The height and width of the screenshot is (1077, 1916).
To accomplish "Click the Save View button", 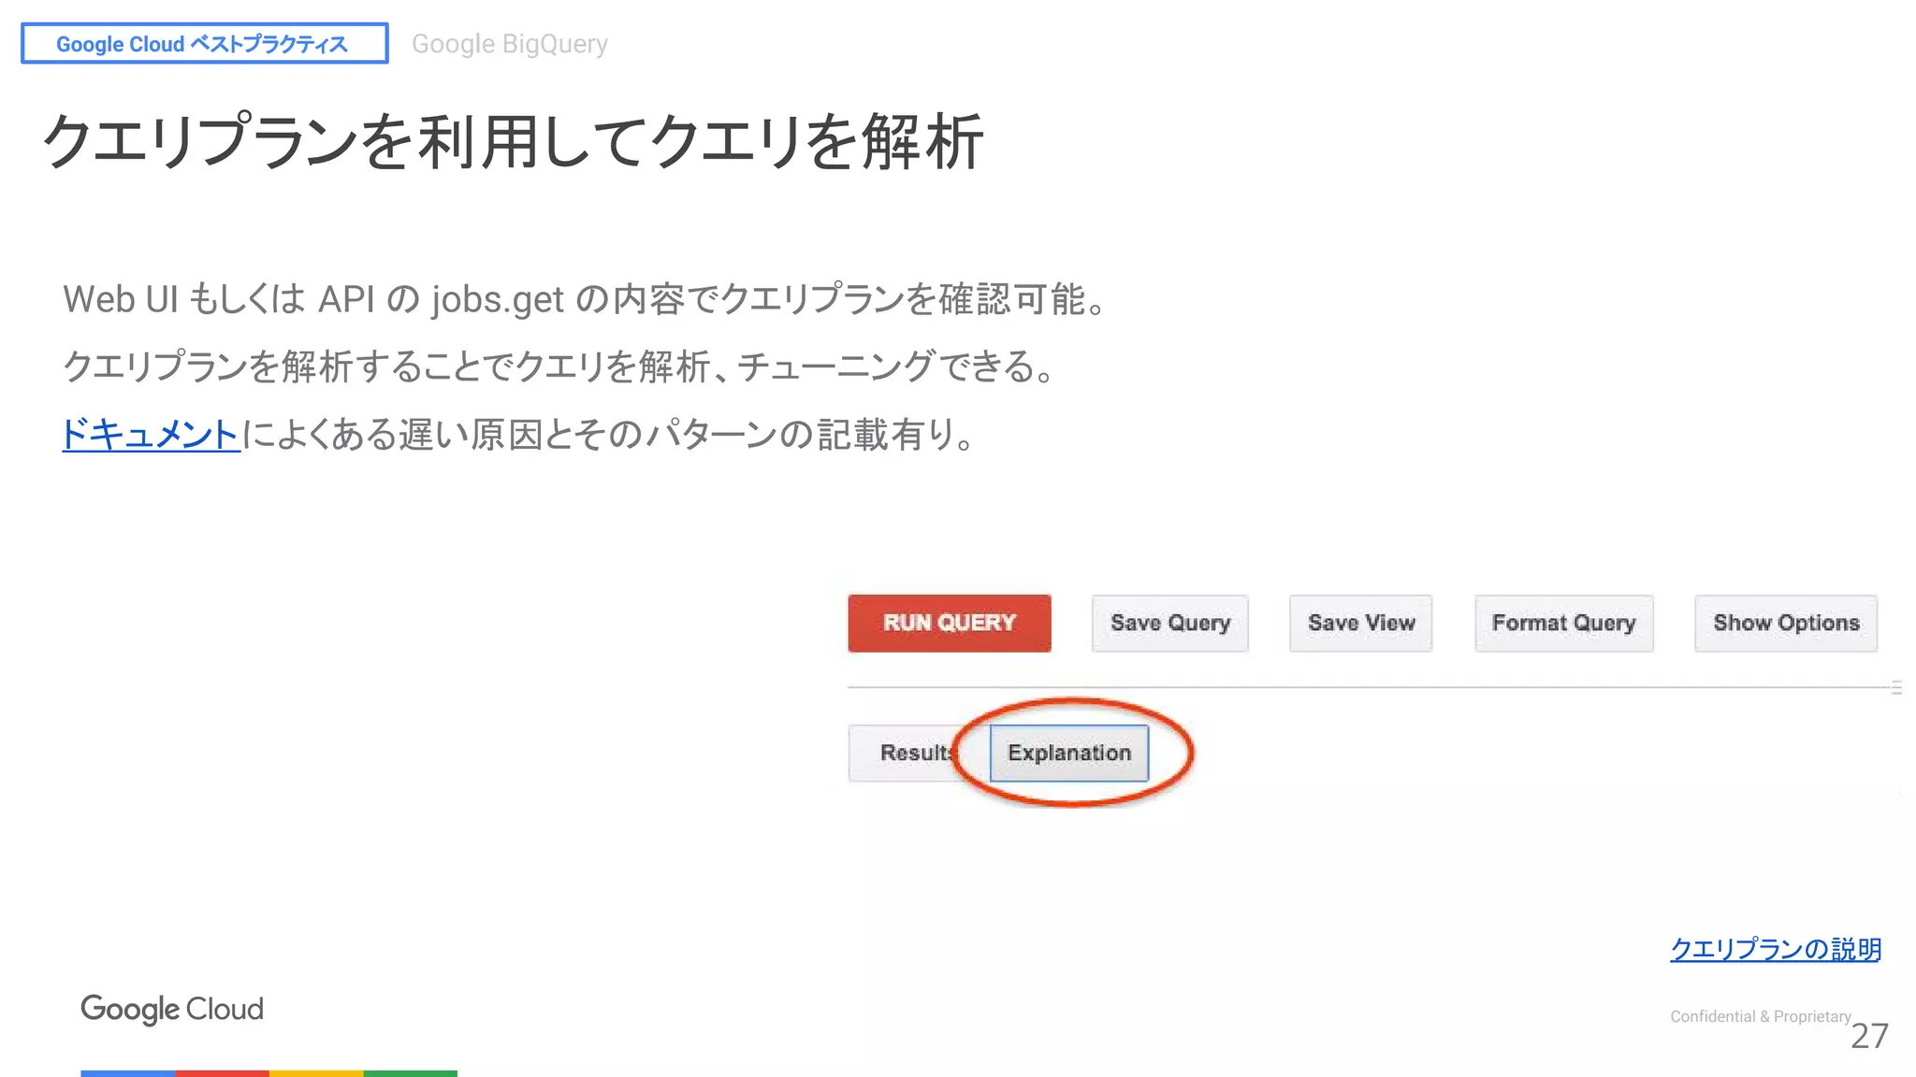I will click(1361, 623).
